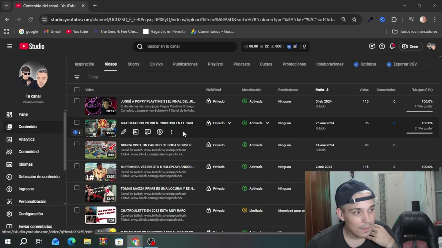Bookmark this page with the star icon
This screenshot has height=248, width=442.
tap(354, 20)
